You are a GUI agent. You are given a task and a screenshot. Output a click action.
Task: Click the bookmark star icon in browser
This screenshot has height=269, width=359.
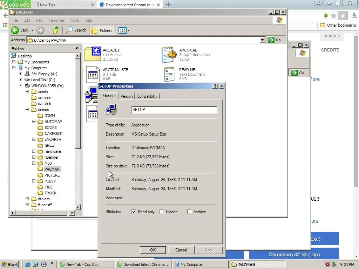[334, 16]
